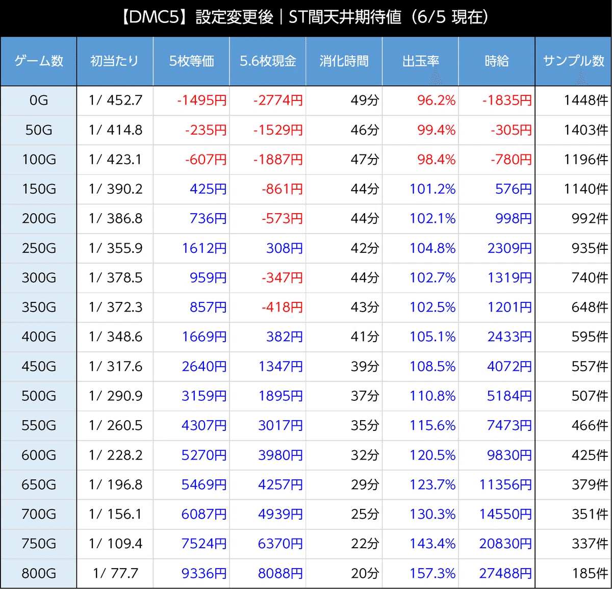Screen dimensions: 612x589
Task: Click the 1/ 386.8 cell
Action: pyautogui.click(x=115, y=219)
